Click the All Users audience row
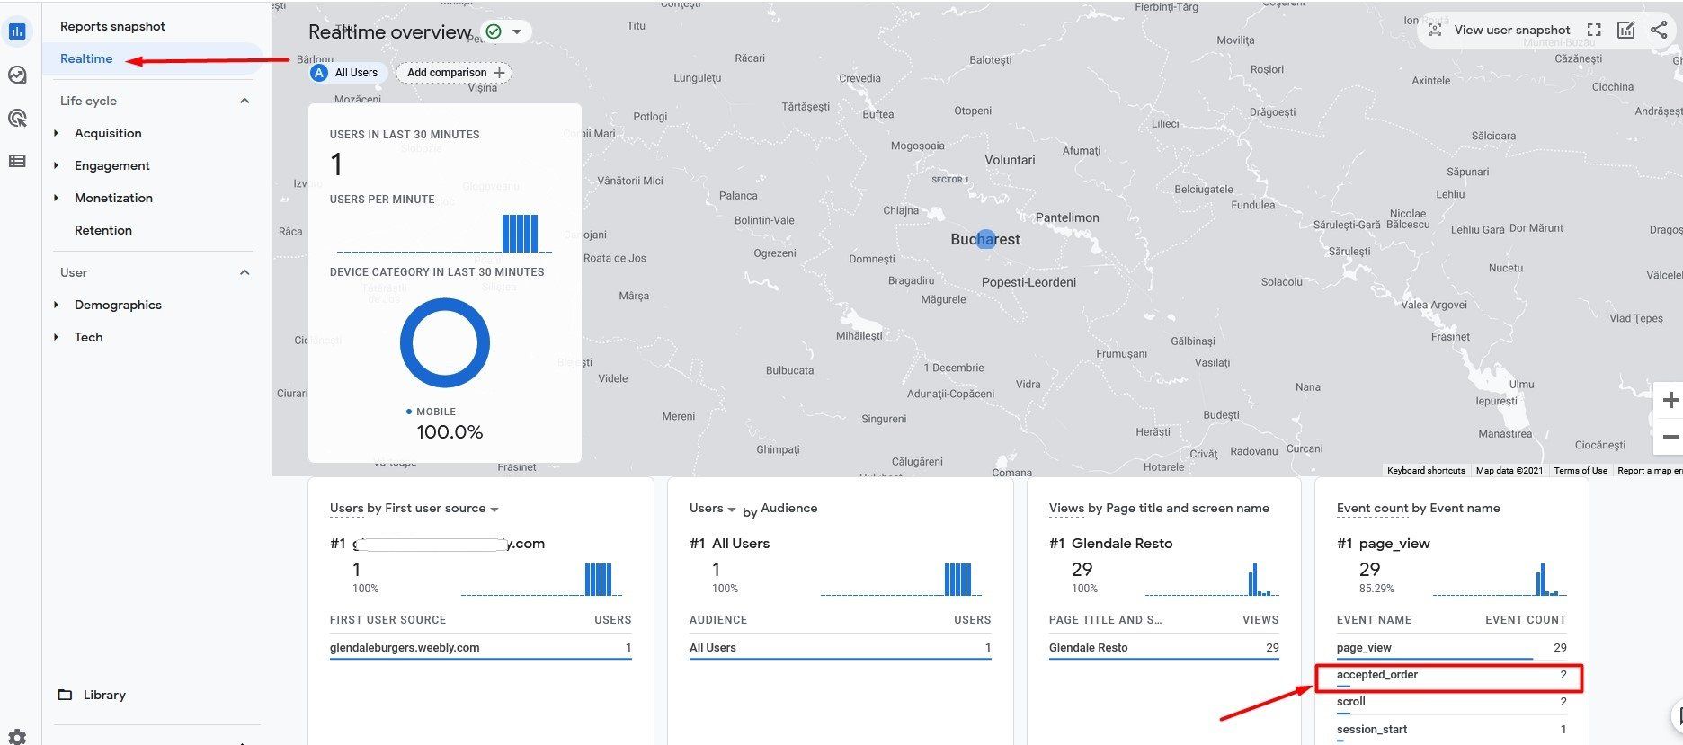 pyautogui.click(x=840, y=647)
